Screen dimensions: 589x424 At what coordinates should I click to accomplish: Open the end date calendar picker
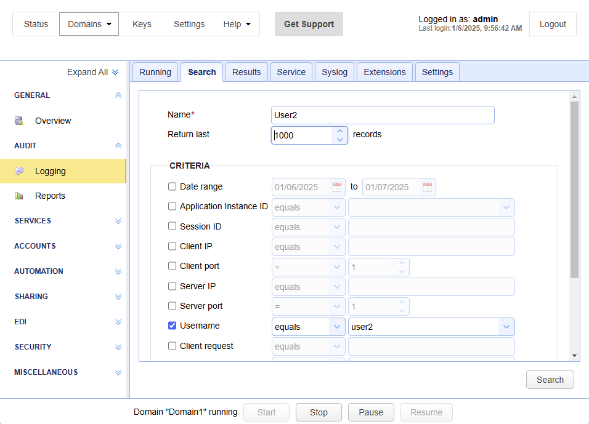coord(427,187)
